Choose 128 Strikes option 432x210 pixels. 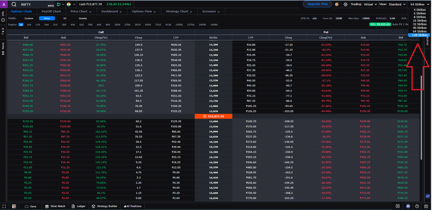[419, 35]
